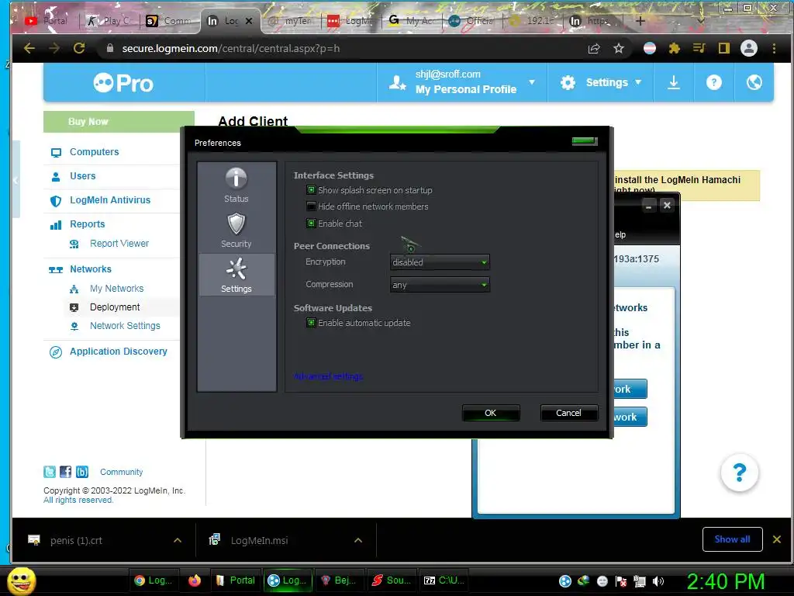Image resolution: width=794 pixels, height=596 pixels.
Task: Open the help question mark in header
Action: tap(713, 82)
